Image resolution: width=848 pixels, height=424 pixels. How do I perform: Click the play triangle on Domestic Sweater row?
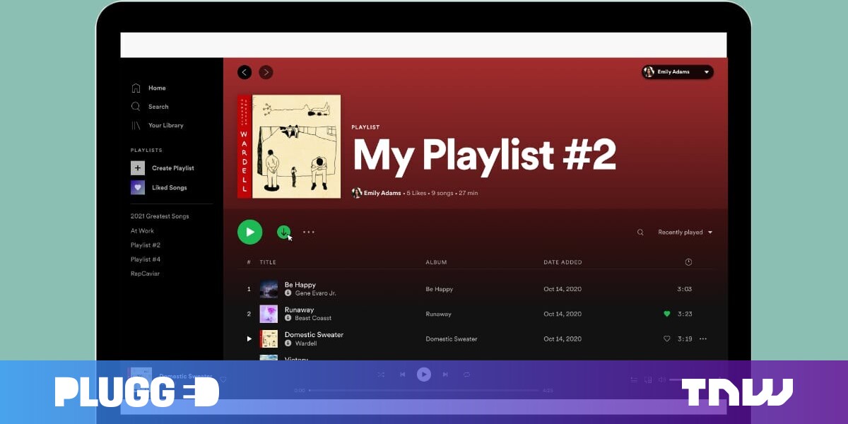[x=249, y=338]
